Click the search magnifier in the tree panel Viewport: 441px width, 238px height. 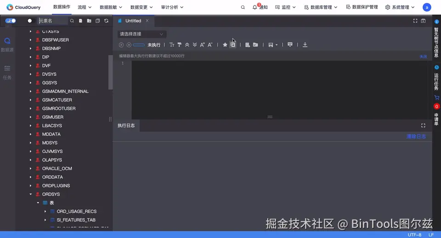point(72,21)
